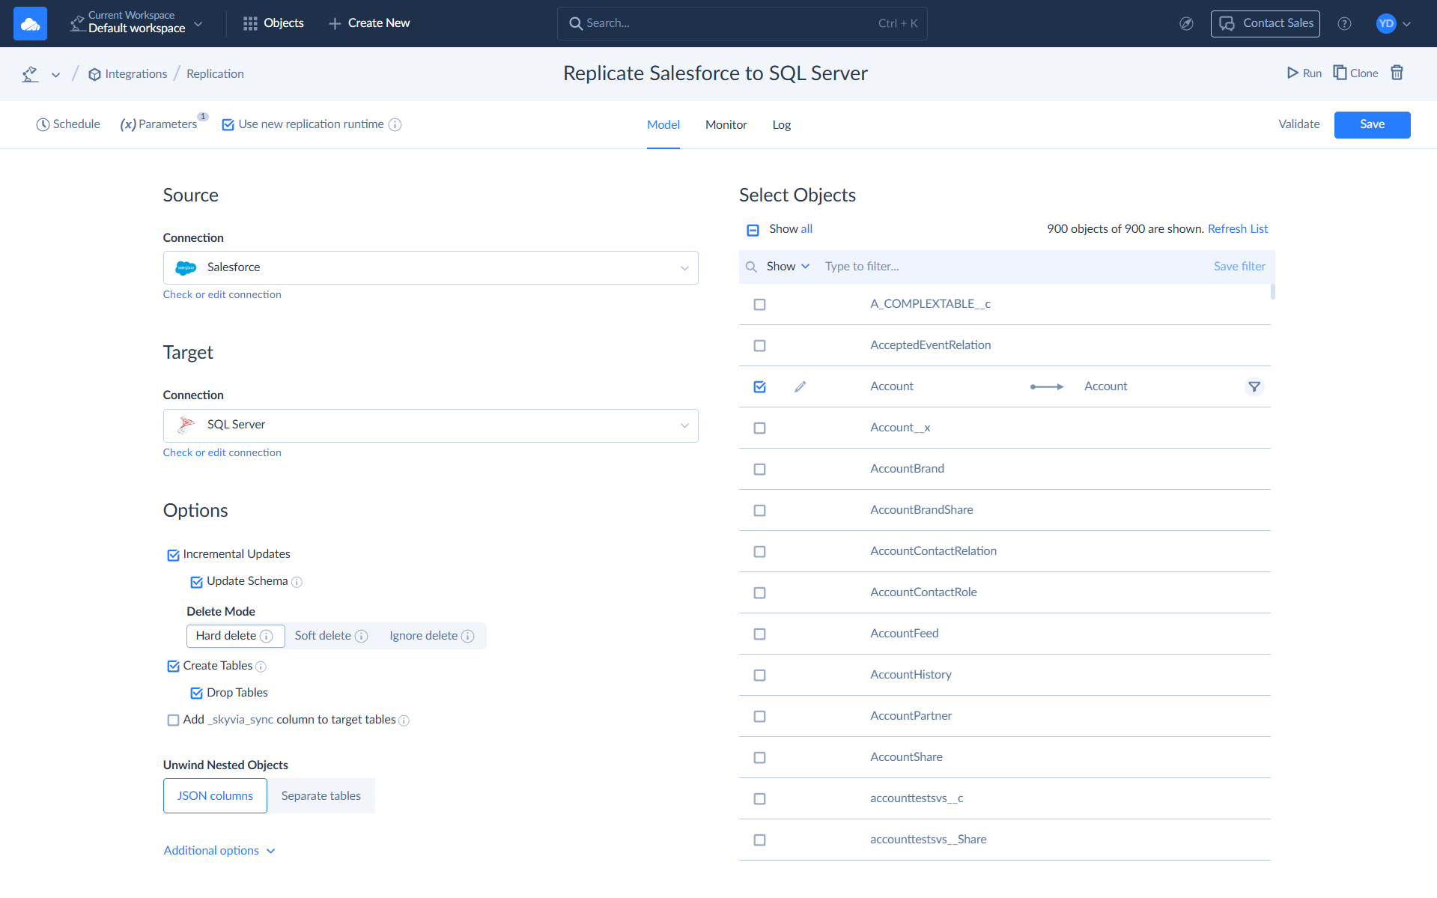This screenshot has height=898, width=1437.
Task: Choose JSON columns unwind option
Action: click(x=215, y=796)
